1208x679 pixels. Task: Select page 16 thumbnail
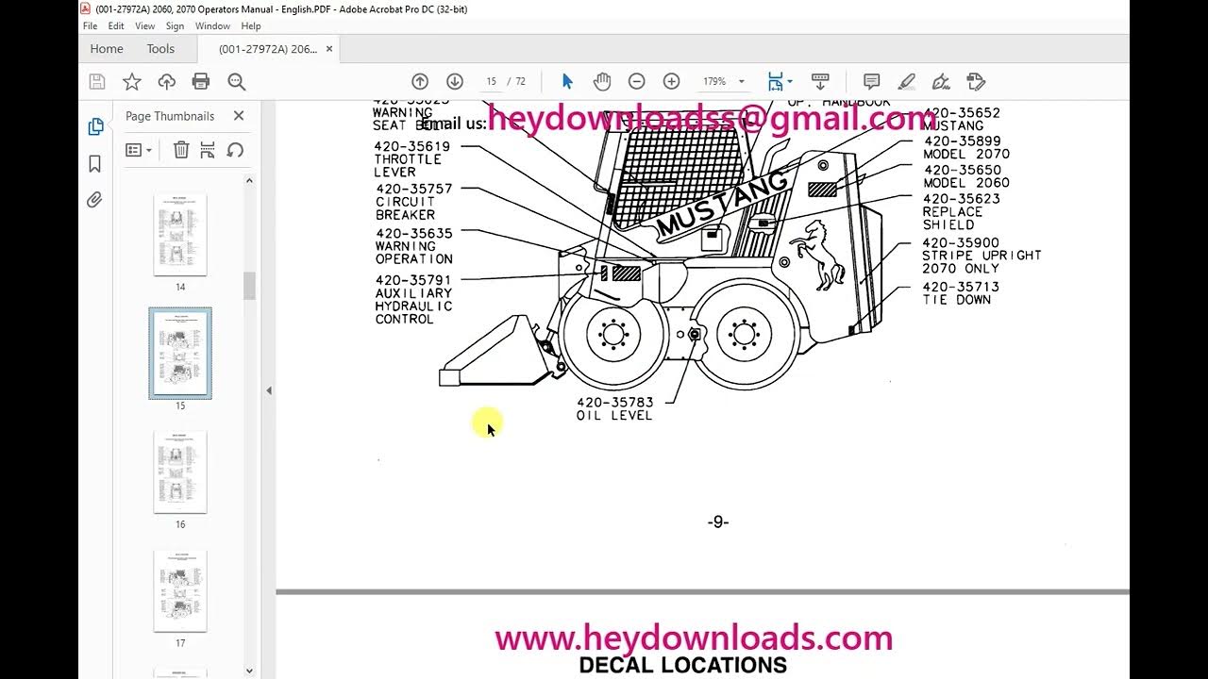(180, 472)
